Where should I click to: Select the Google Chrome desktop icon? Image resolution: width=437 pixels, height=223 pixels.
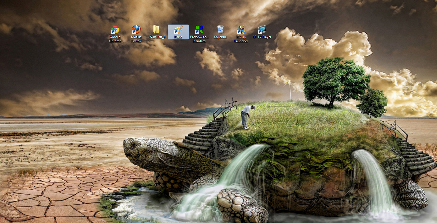pyautogui.click(x=115, y=30)
